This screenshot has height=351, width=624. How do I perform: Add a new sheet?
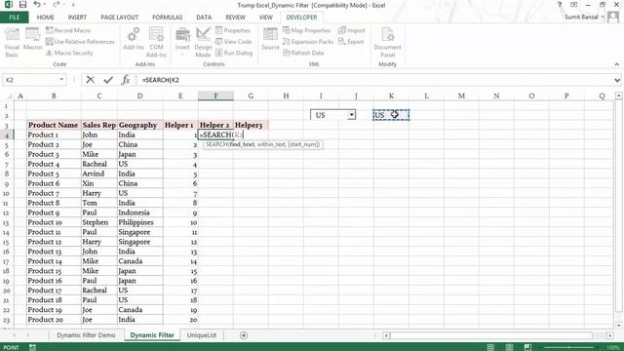244,335
